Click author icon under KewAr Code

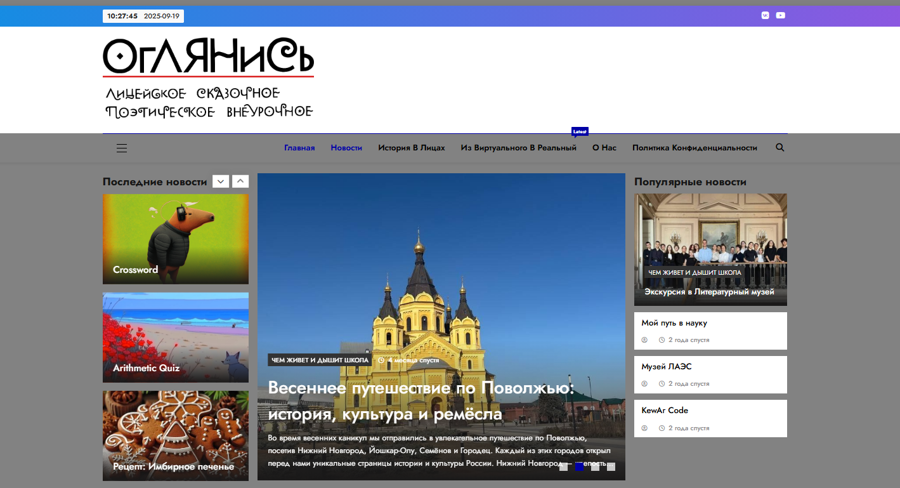point(644,428)
